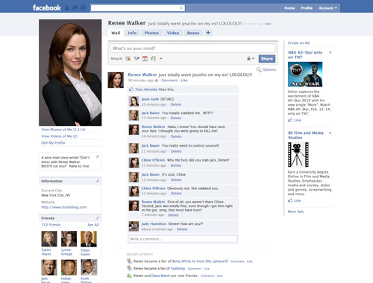Attach an event calendar icon
This screenshot has width=373, height=283.
pyautogui.click(x=145, y=59)
